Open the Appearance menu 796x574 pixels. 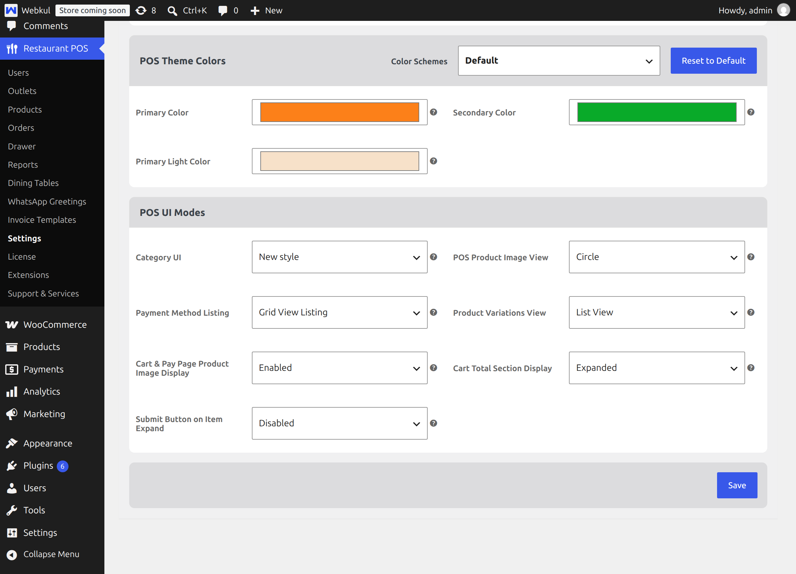[52, 444]
